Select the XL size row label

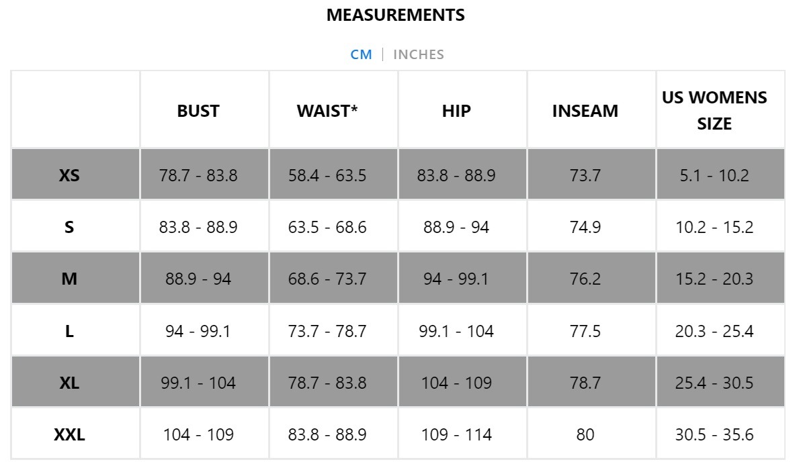tap(69, 383)
